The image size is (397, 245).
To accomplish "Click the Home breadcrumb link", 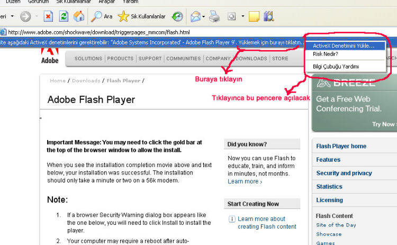I will pyautogui.click(x=58, y=81).
